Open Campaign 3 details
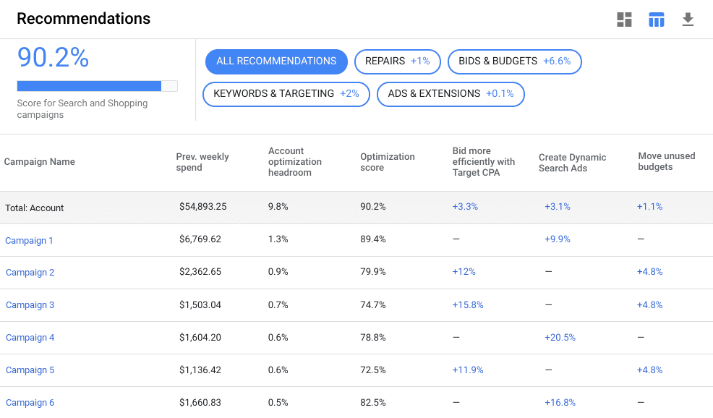The image size is (713, 418). tap(30, 304)
